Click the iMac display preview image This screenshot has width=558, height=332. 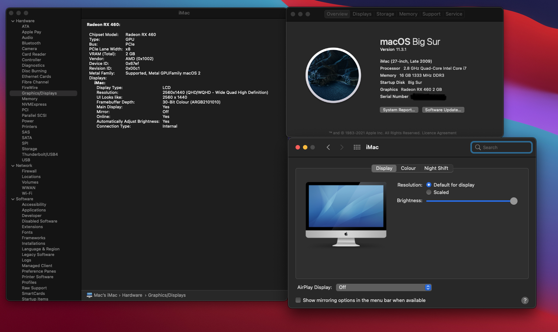tap(346, 214)
